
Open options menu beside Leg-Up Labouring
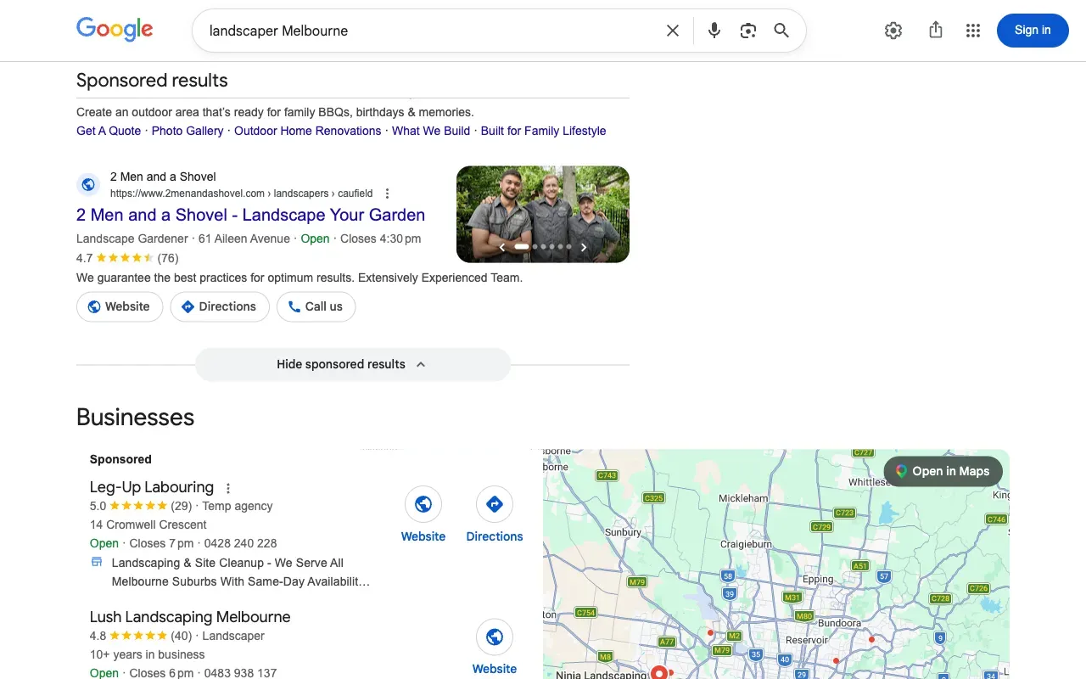[227, 488]
